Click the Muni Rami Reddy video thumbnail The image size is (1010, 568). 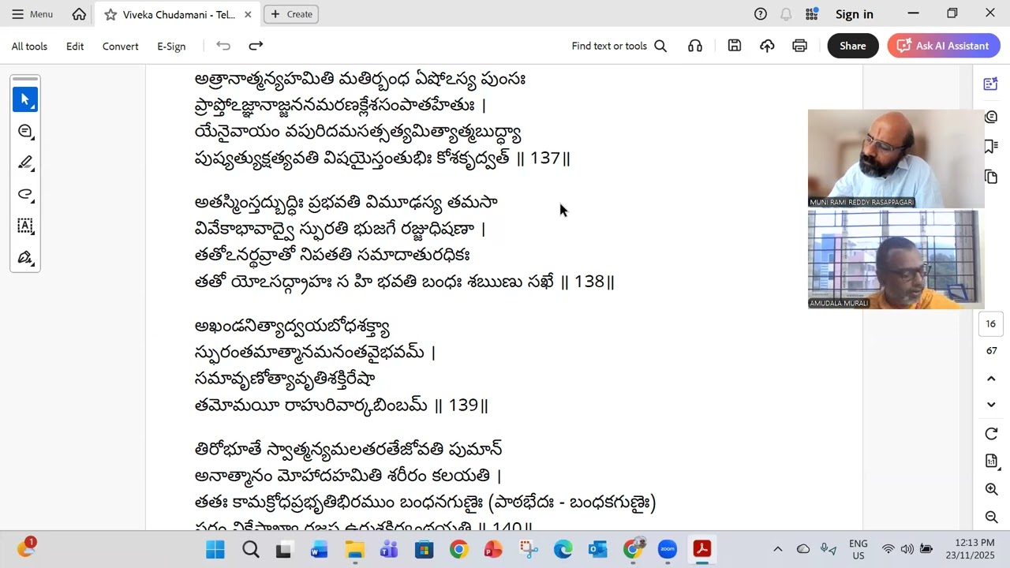(896, 158)
